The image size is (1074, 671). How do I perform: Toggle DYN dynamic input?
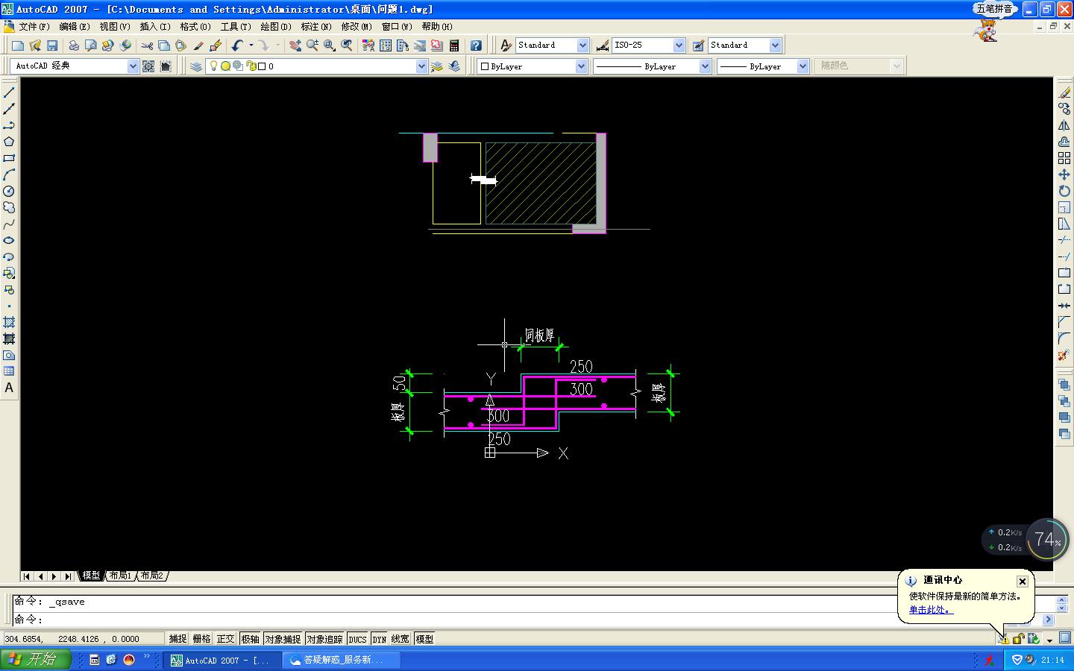tap(380, 639)
